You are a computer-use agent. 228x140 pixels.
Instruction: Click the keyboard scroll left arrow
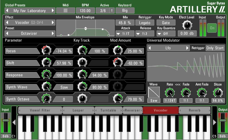pyautogui.click(x=14, y=122)
